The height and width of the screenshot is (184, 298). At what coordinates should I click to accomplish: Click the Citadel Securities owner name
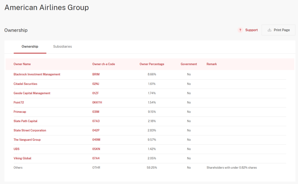click(25, 84)
